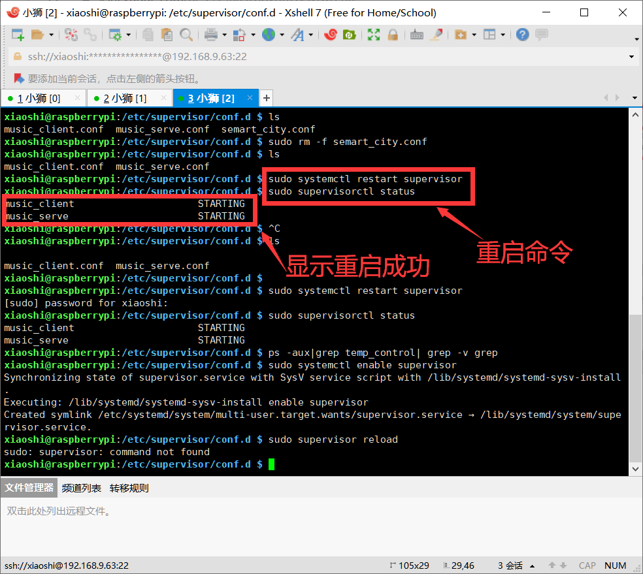Toggle the NUM indicator in the status bar

[x=615, y=566]
